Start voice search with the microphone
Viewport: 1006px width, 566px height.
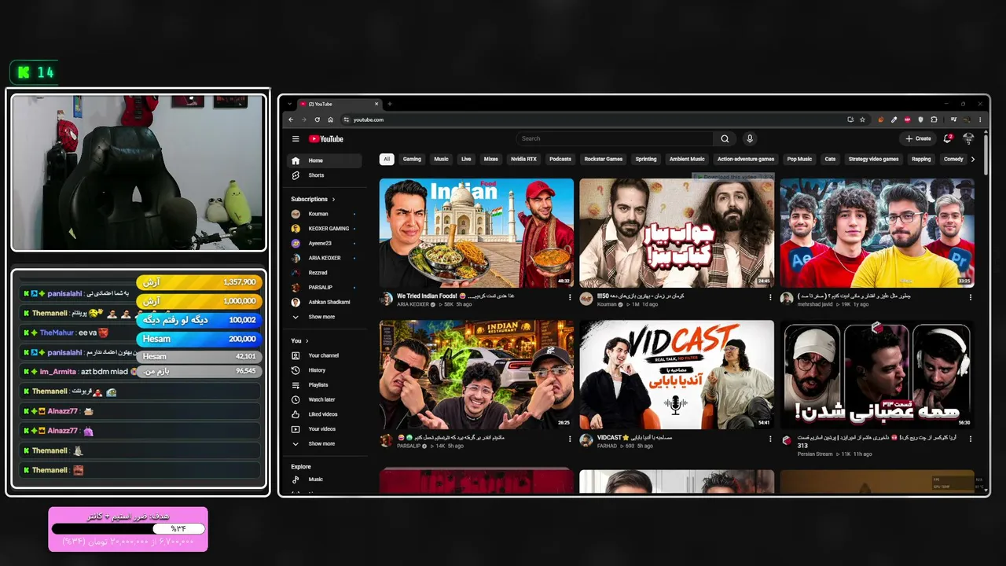point(750,139)
